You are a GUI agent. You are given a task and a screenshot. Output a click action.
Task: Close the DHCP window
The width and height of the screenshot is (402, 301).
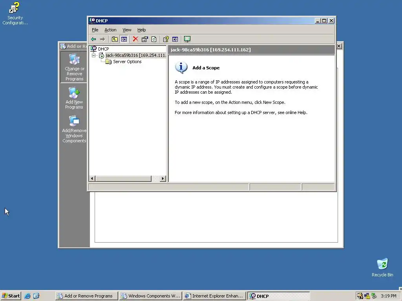pos(331,21)
